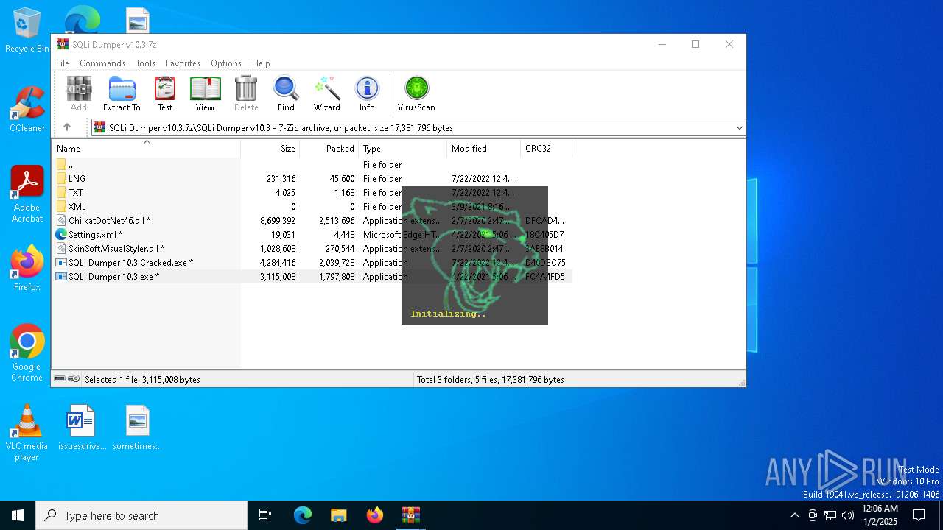Open the Tools menu
The height and width of the screenshot is (530, 943).
pyautogui.click(x=145, y=63)
